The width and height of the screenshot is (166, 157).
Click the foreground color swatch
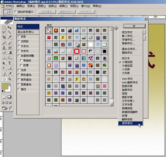coord(5,86)
